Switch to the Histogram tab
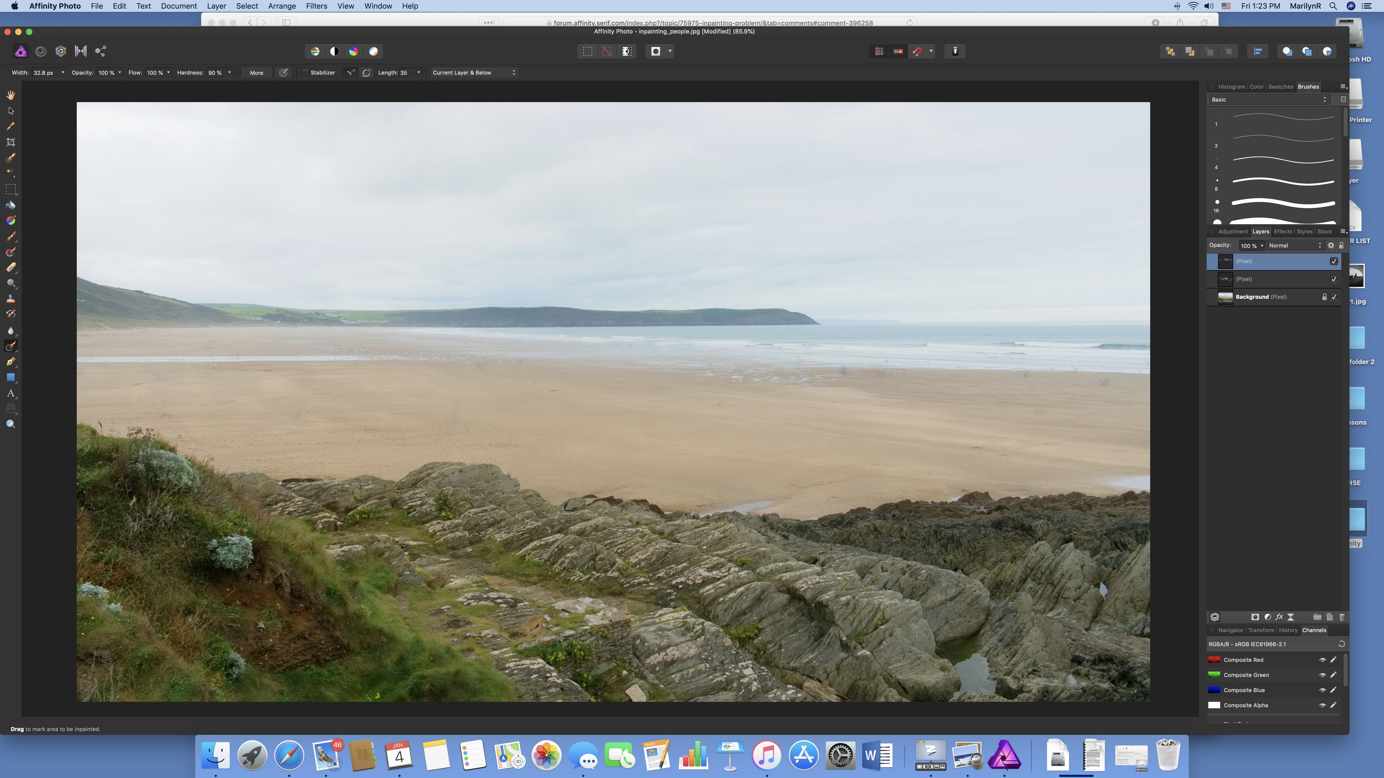Viewport: 1384px width, 778px height. coord(1232,86)
